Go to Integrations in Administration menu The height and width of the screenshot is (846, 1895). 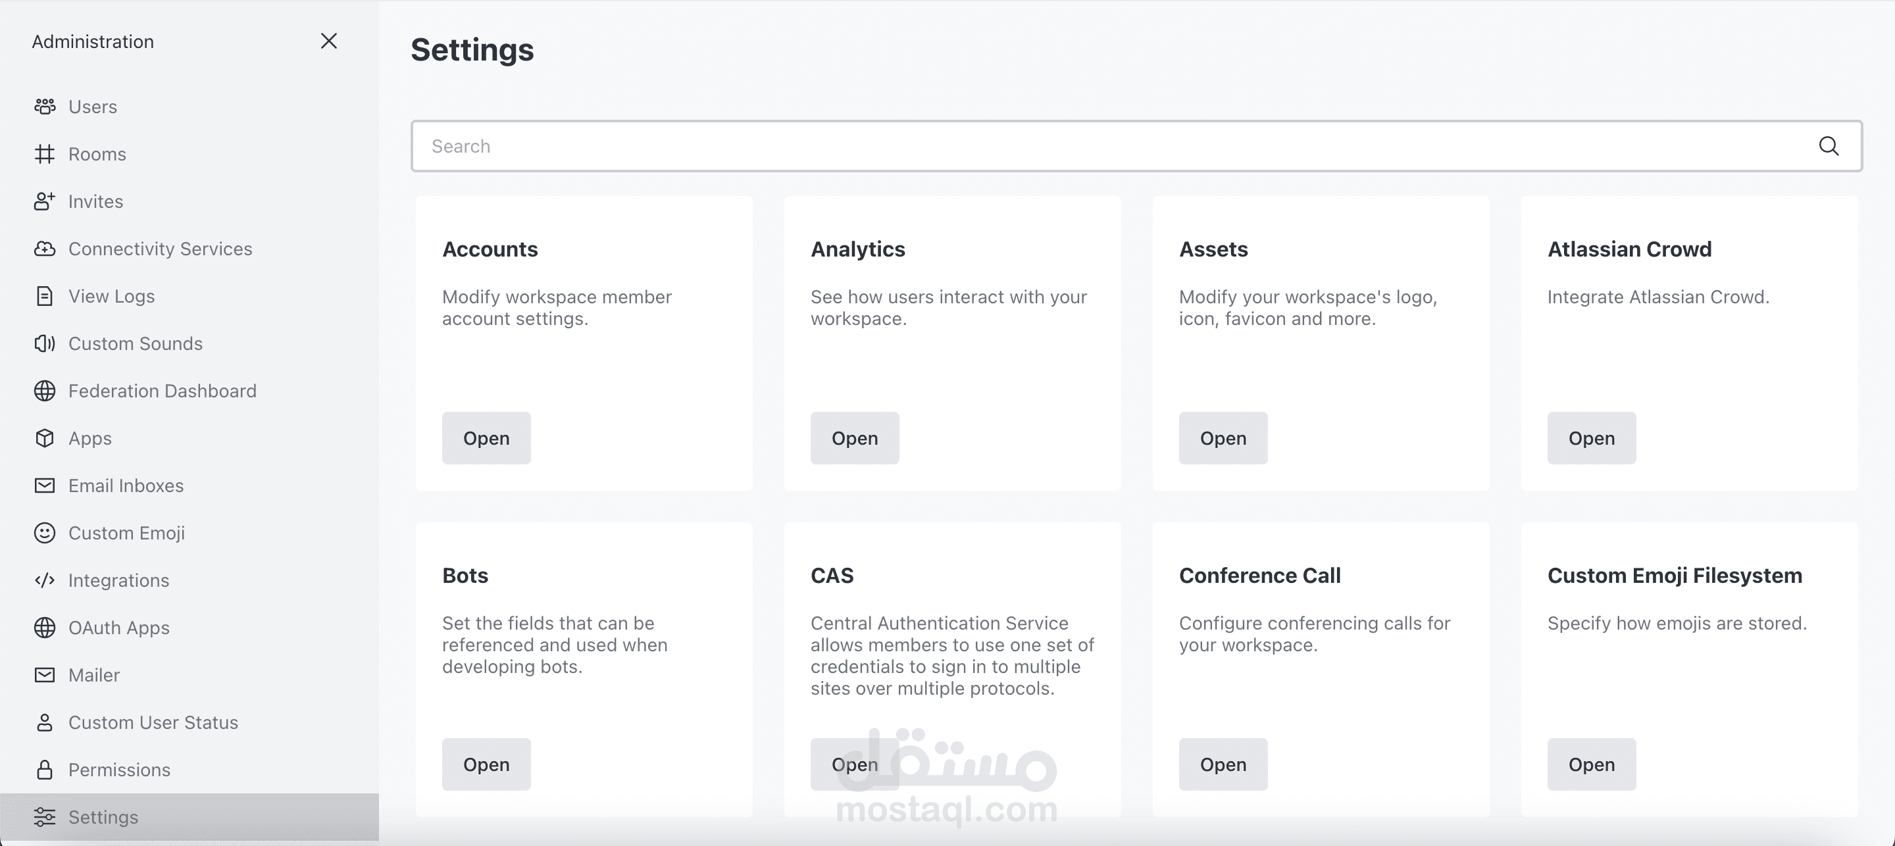(x=118, y=580)
